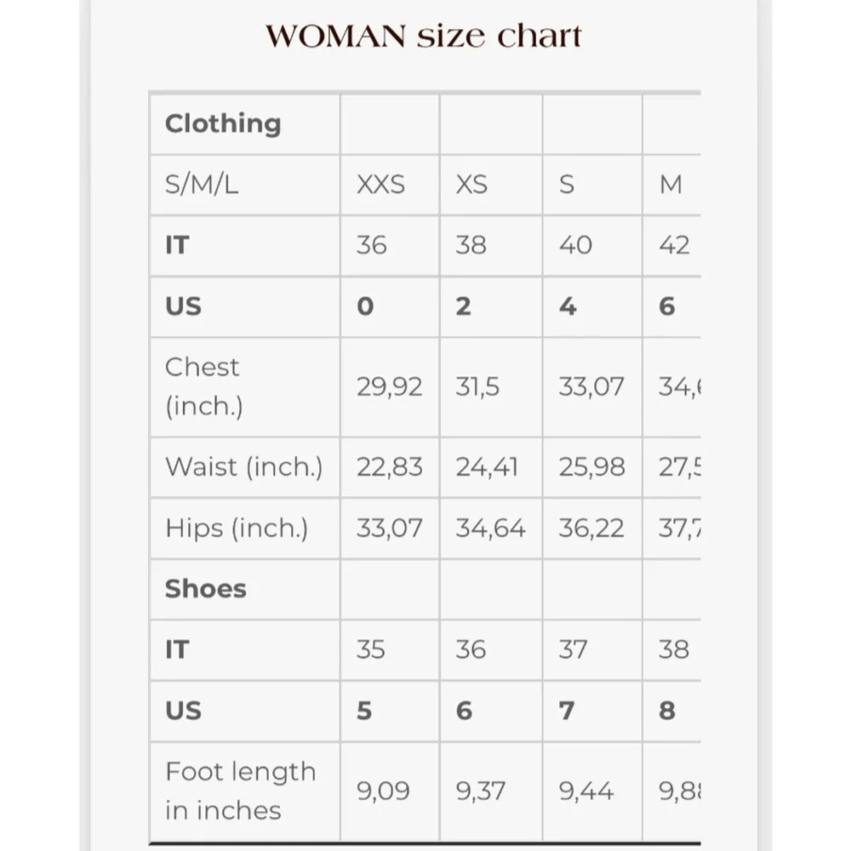This screenshot has height=851, width=851.
Task: Select the Clothing section header cell
Action: pos(245,124)
